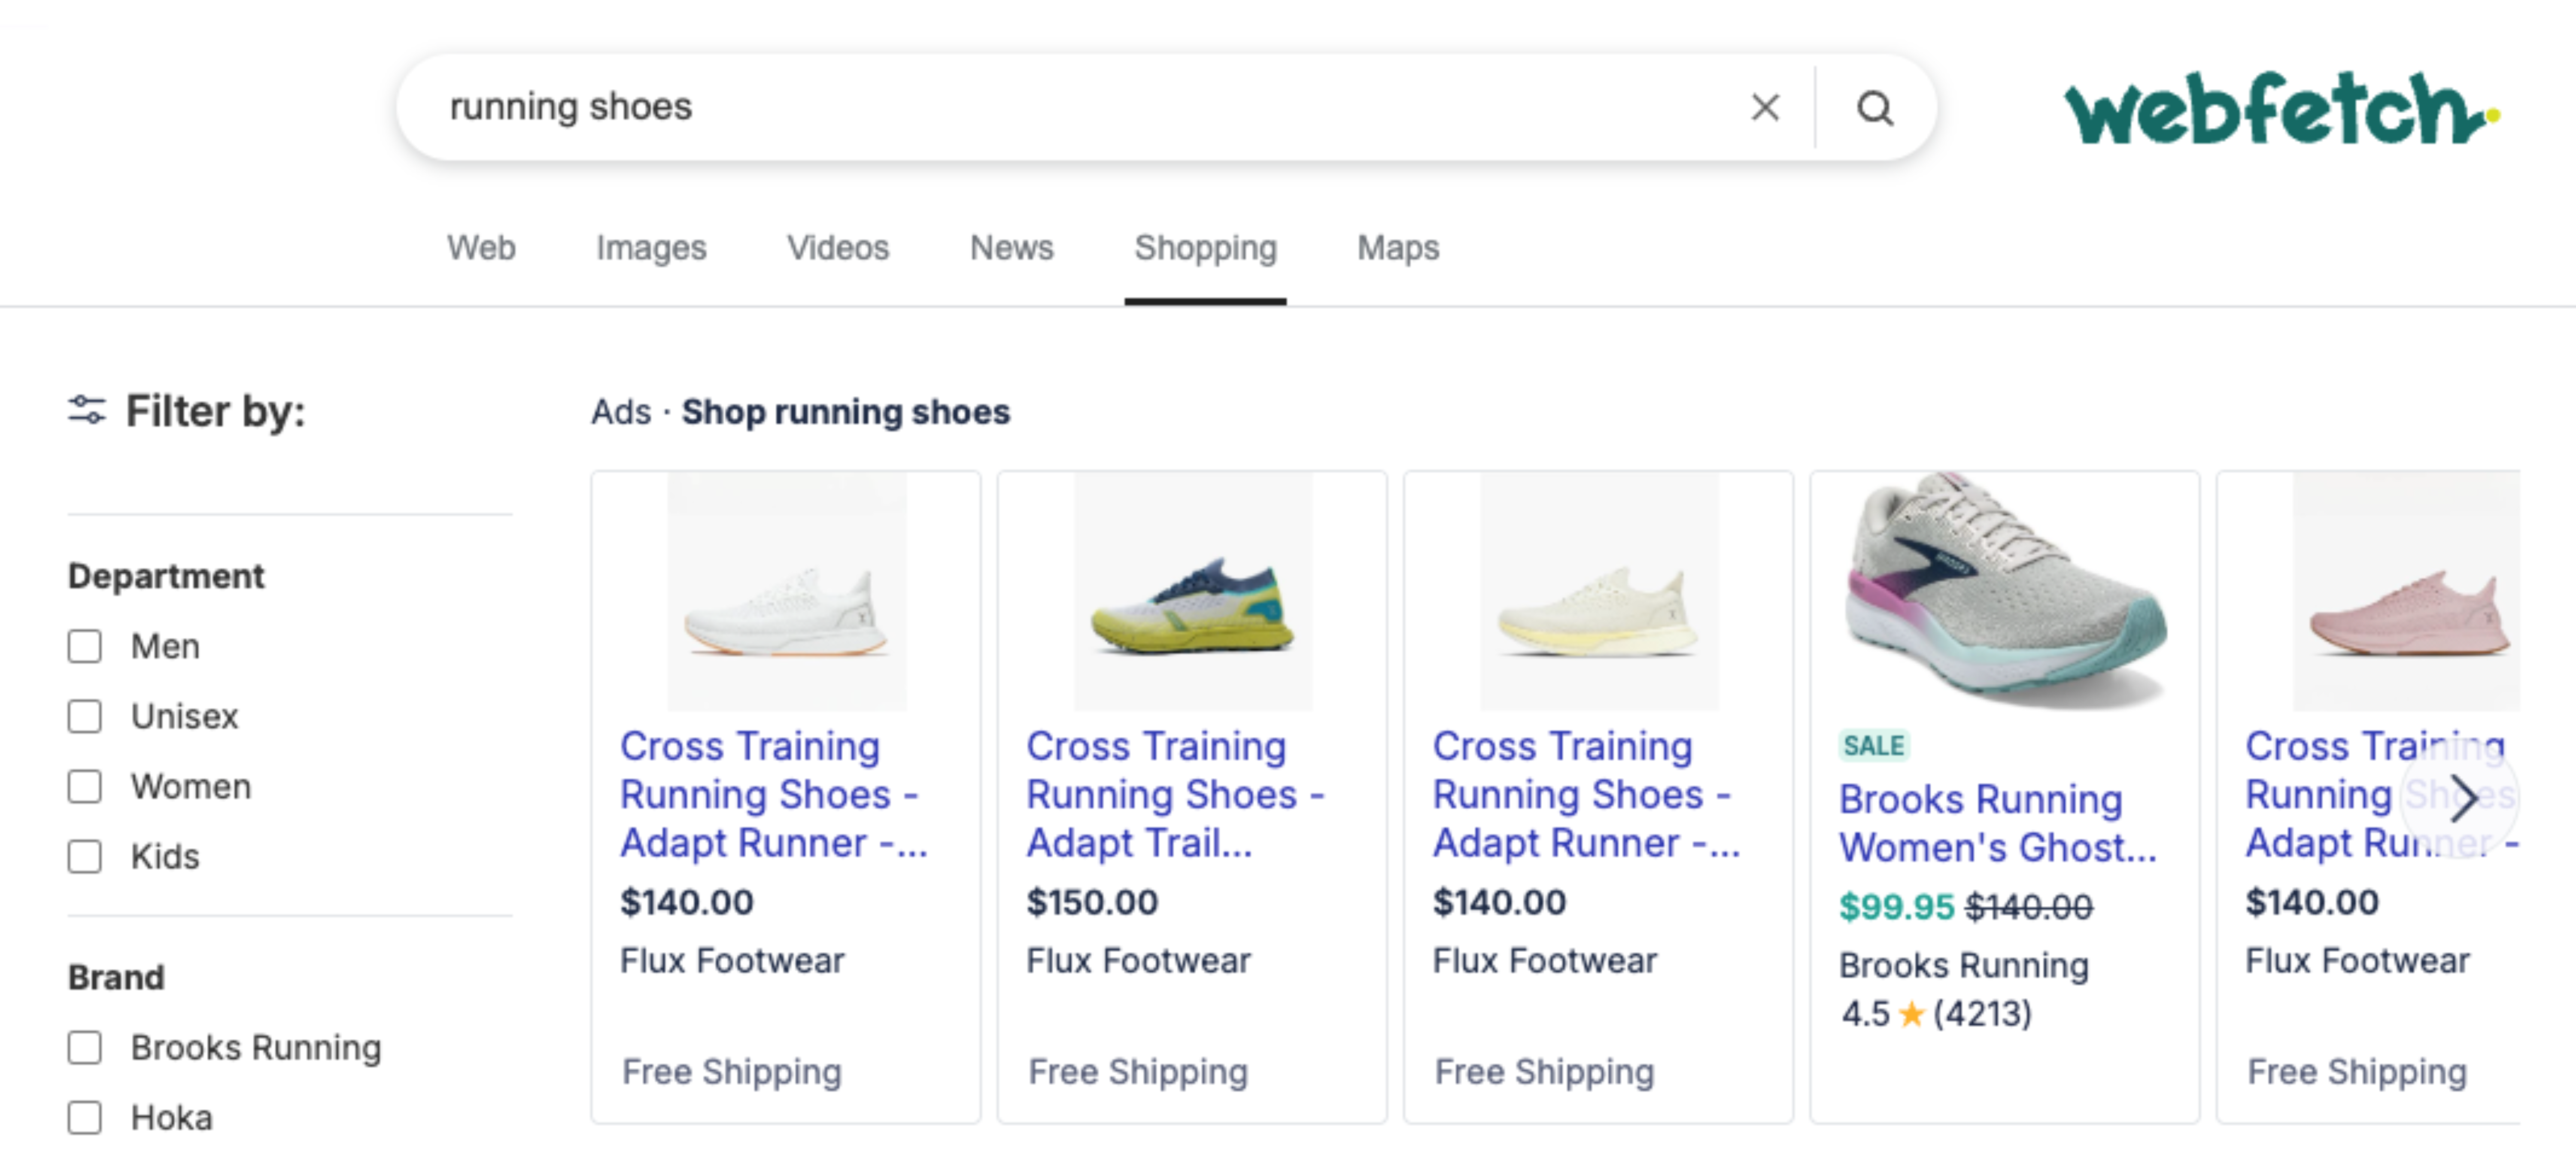Open the Brooks Ghost shoe image
The width and height of the screenshot is (2576, 1172).
pos(2005,591)
